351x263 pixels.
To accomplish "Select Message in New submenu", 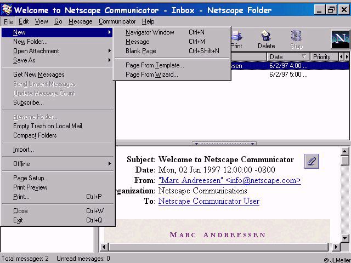I will [172, 42].
